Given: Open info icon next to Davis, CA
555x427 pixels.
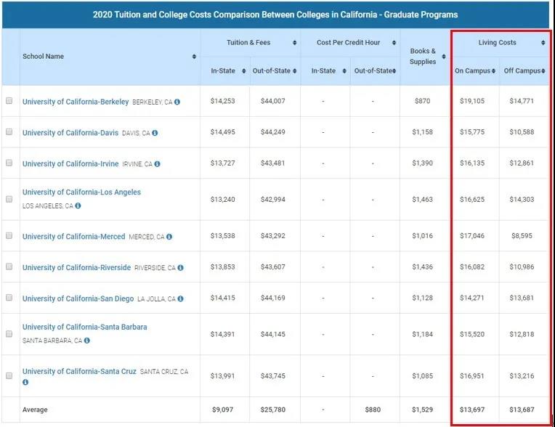Looking at the screenshot, I should pos(155,133).
